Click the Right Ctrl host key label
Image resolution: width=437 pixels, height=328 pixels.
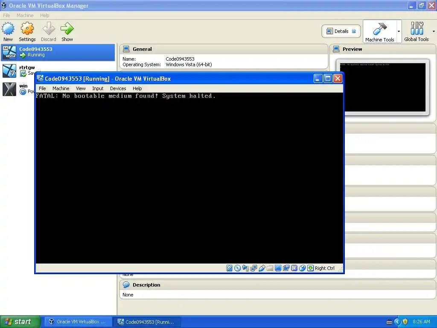pyautogui.click(x=325, y=268)
